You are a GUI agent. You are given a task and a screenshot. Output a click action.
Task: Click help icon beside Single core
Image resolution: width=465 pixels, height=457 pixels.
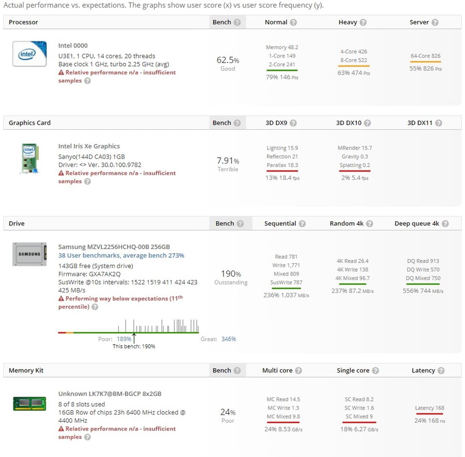click(376, 371)
